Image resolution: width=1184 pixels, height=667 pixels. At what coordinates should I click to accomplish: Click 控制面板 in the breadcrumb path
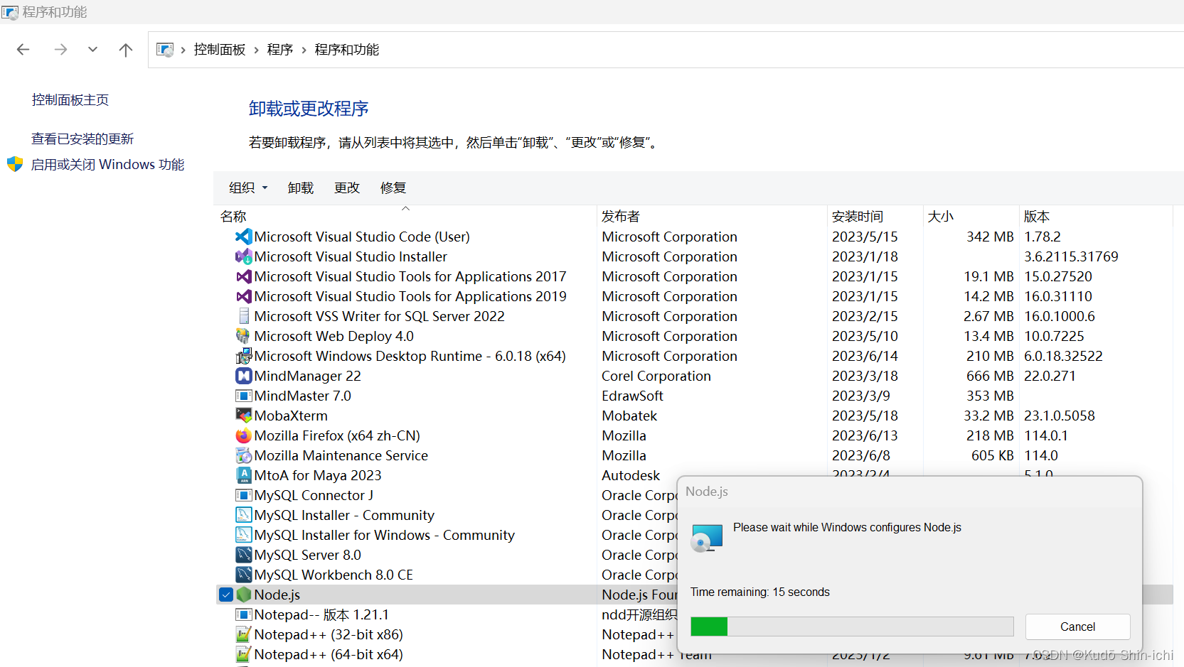[x=220, y=50]
